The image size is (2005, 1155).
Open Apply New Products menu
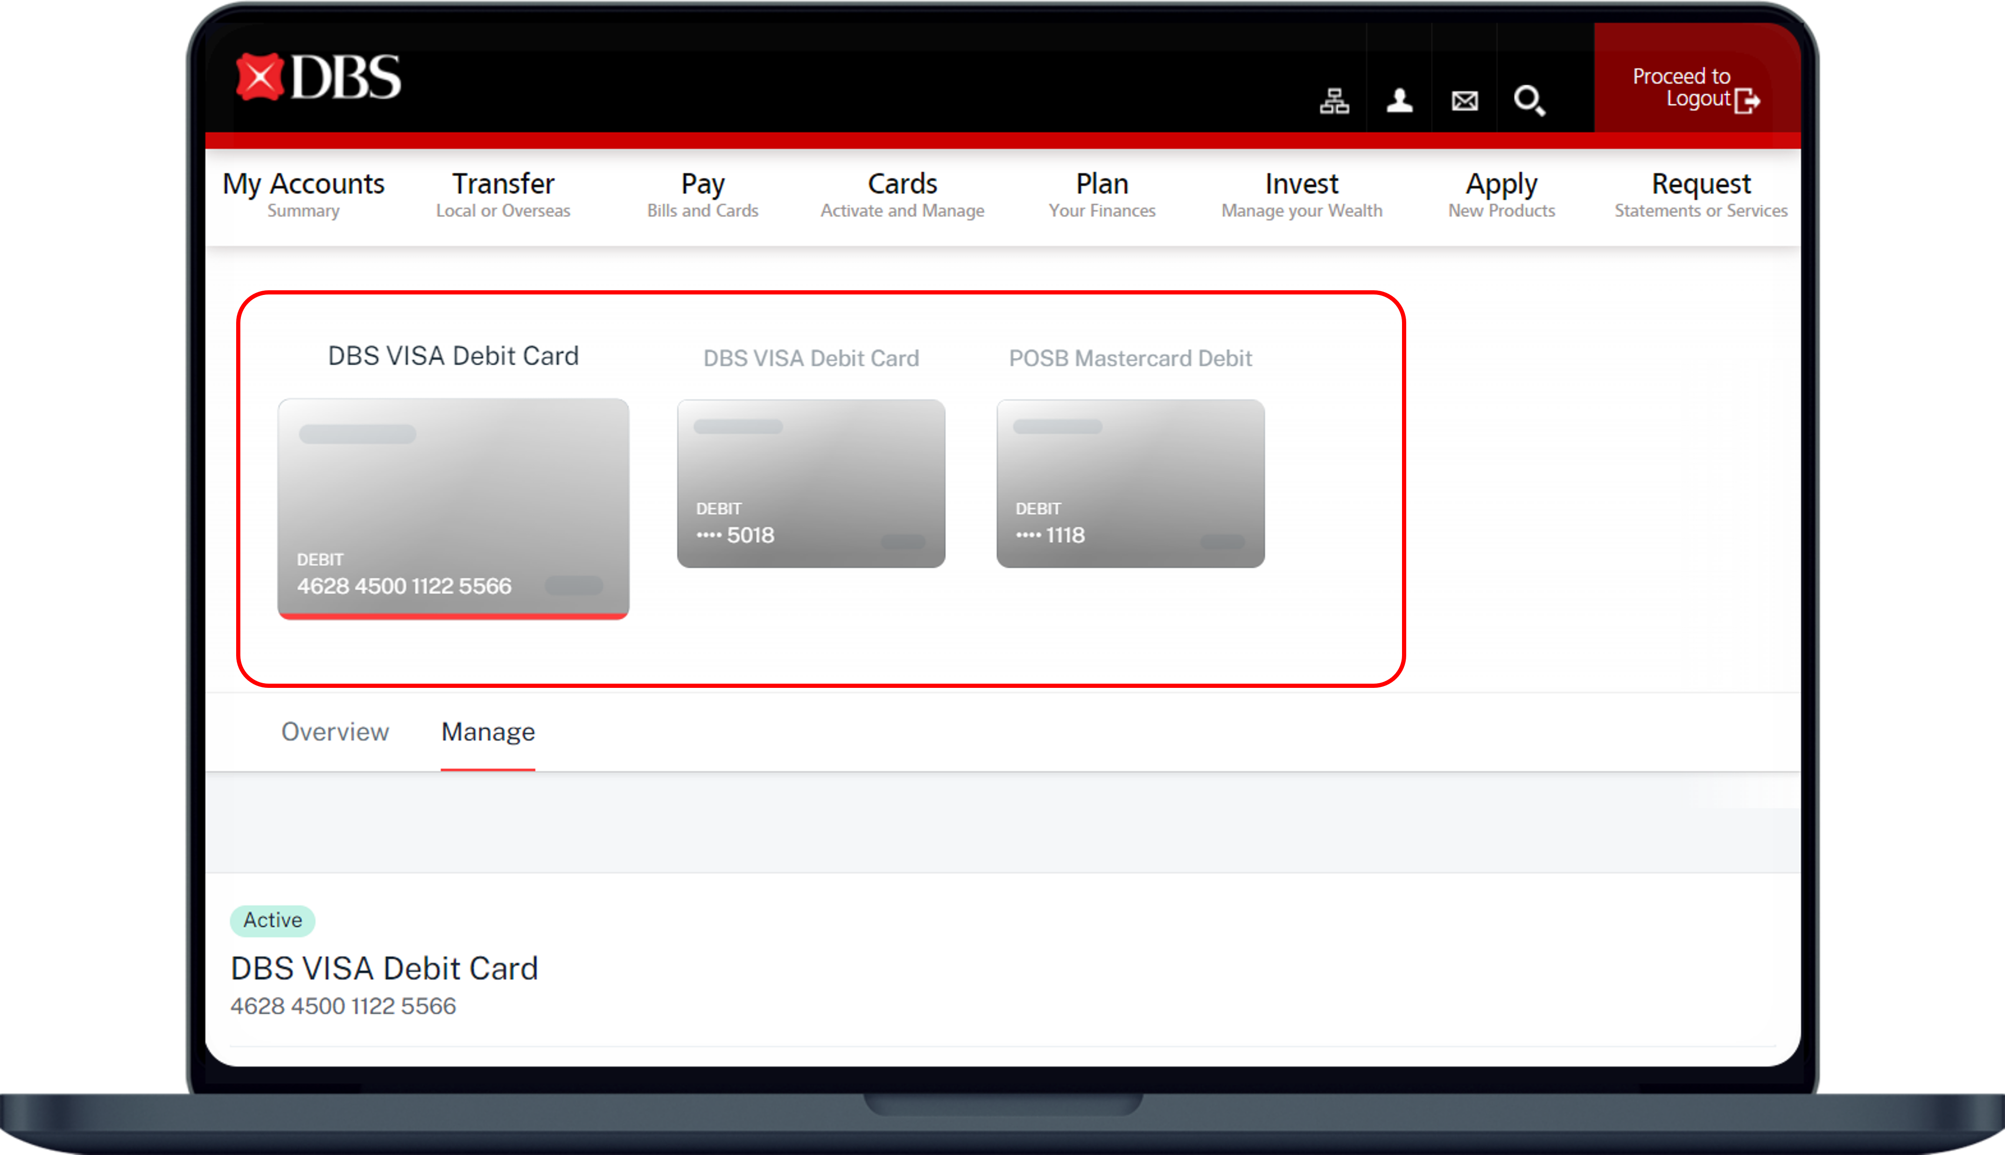(x=1501, y=194)
